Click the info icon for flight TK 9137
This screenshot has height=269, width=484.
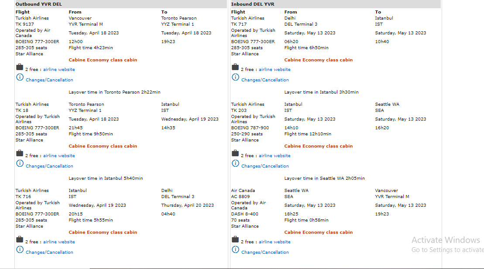point(20,77)
